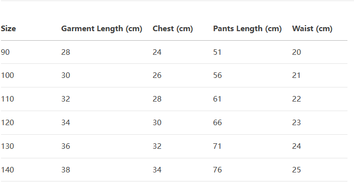This screenshot has height=184, width=354.
Task: Select size 140 in the last row
Action: pyautogui.click(x=8, y=170)
